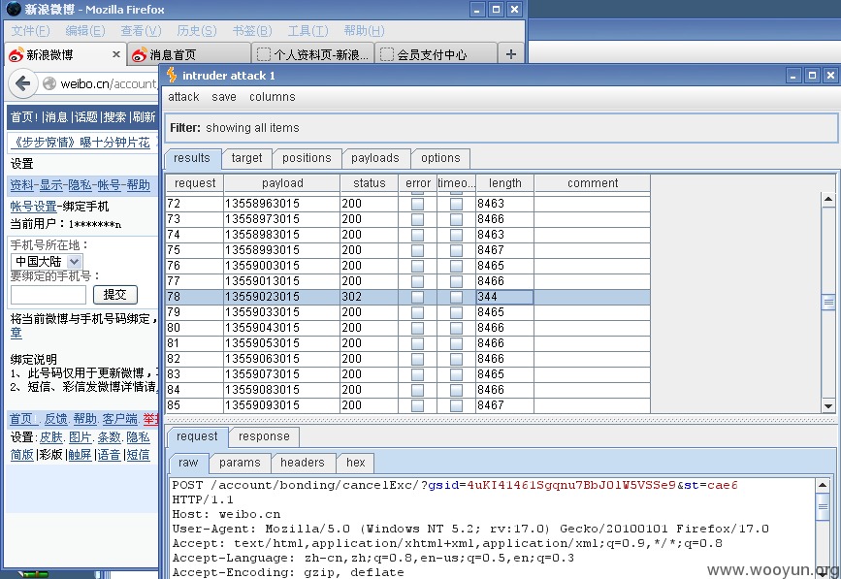The image size is (841, 579).
Task: Toggle error checkbox in row 72
Action: click(417, 204)
